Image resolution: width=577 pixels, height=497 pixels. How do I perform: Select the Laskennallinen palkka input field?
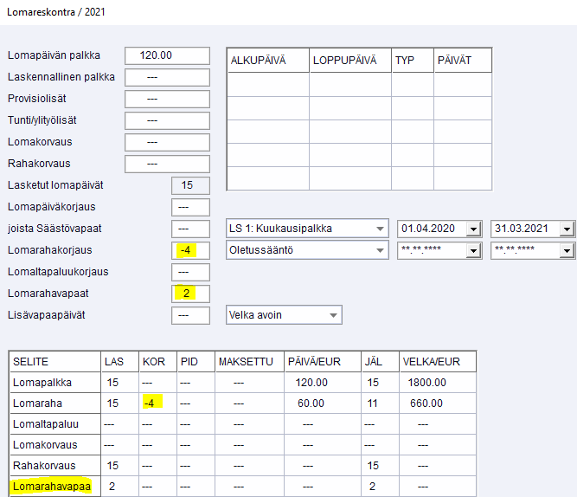pyautogui.click(x=167, y=77)
